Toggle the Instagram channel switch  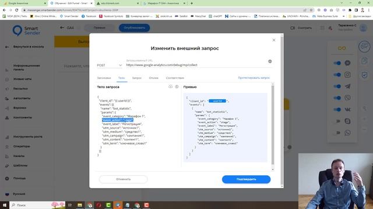click(337, 75)
